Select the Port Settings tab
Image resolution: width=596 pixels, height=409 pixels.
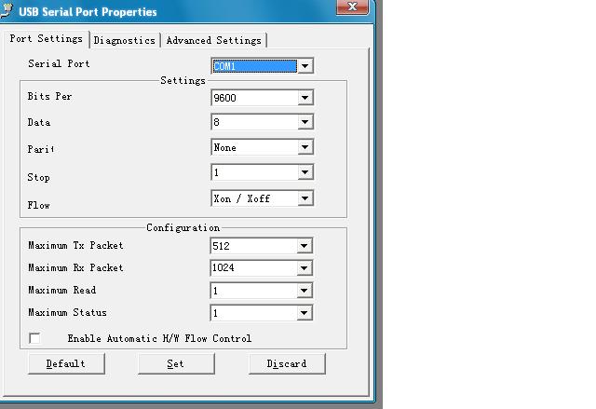click(46, 39)
